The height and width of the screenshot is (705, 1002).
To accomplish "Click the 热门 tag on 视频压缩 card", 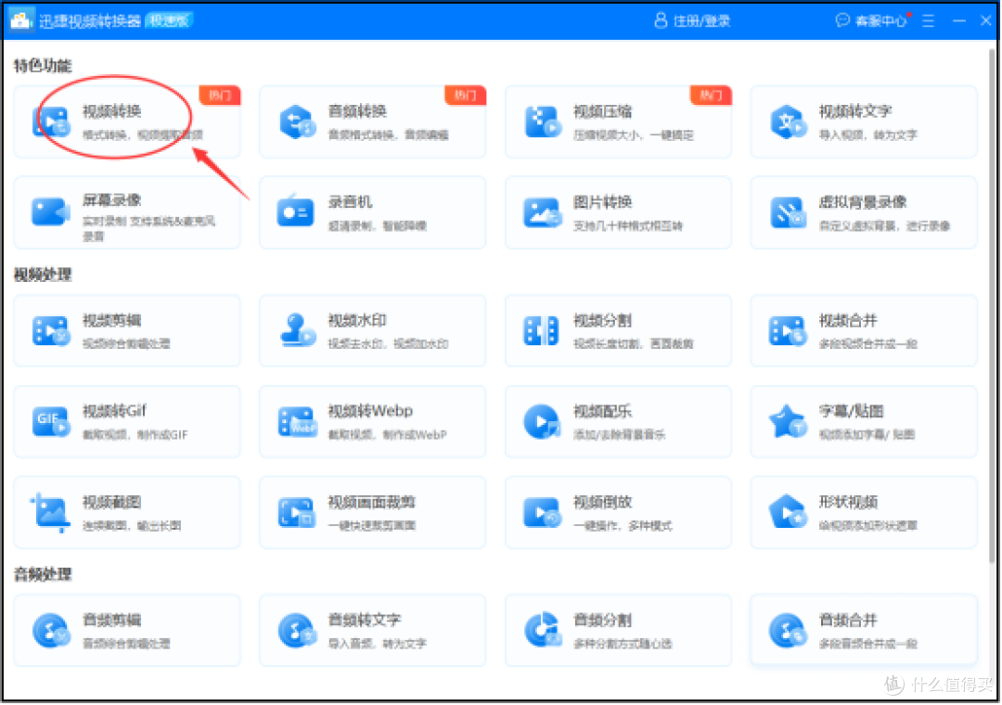I will point(711,96).
